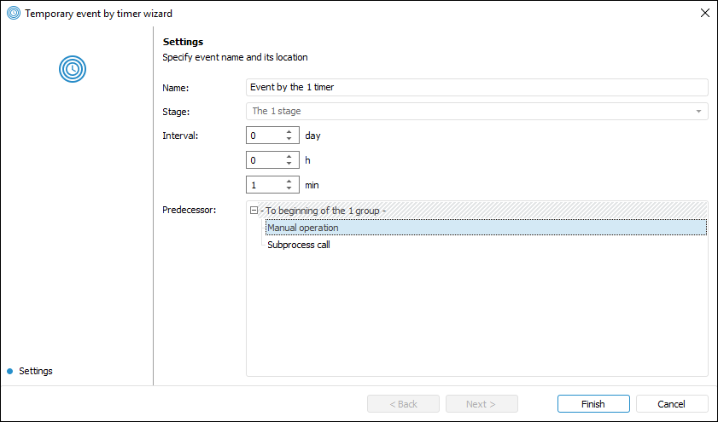The image size is (718, 422).
Task: Click the day interval number field
Action: click(265, 136)
